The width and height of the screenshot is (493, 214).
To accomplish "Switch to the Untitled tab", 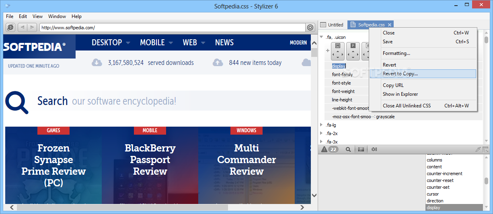I will (332, 25).
